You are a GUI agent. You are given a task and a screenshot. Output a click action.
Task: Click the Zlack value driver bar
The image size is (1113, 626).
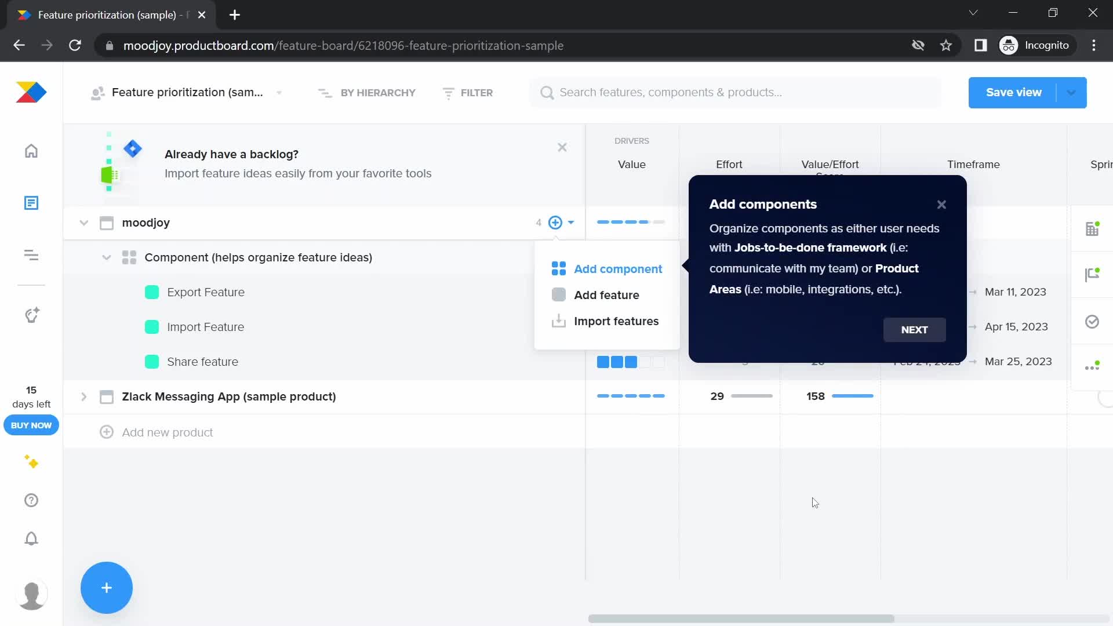(x=631, y=396)
